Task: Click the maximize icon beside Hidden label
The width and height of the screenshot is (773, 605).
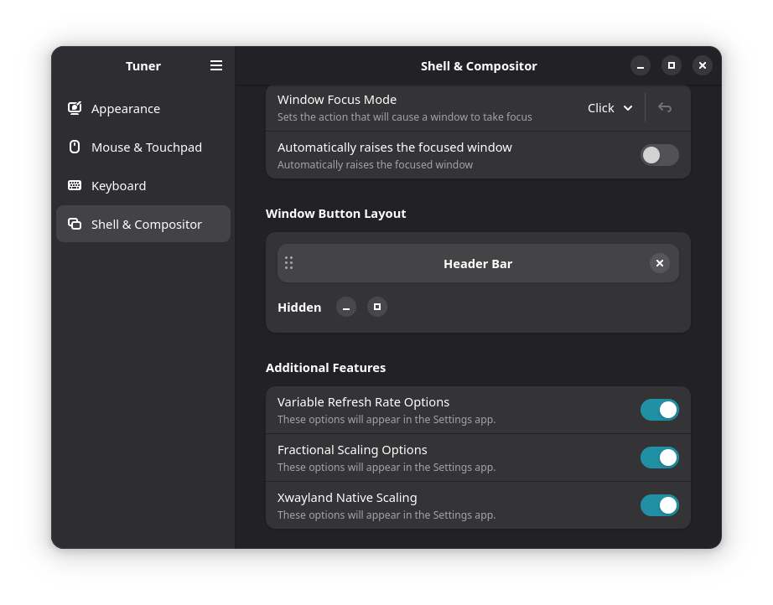Action: pos(376,307)
